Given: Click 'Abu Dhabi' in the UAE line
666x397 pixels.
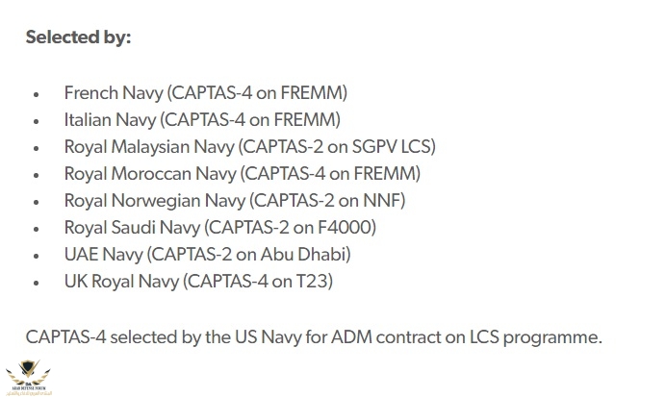Looking at the screenshot, I should (303, 255).
